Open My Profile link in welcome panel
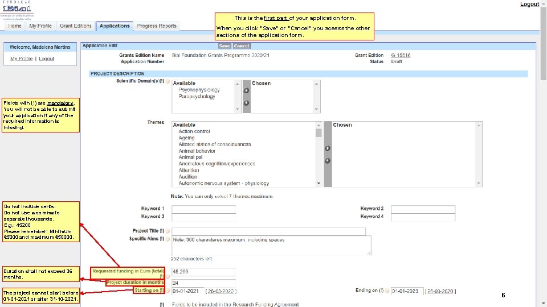 (x=21, y=59)
